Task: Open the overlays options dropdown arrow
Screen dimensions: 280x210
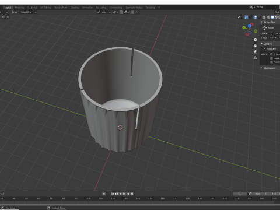Action: point(259,17)
